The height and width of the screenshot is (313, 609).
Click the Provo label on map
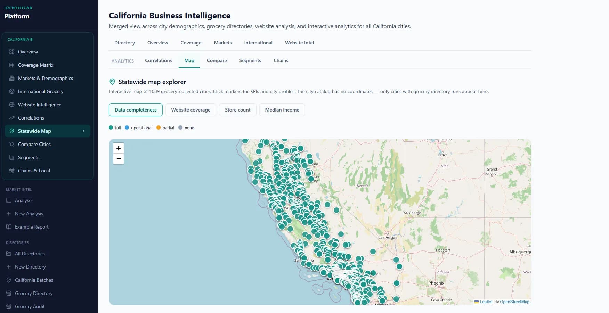click(x=443, y=155)
